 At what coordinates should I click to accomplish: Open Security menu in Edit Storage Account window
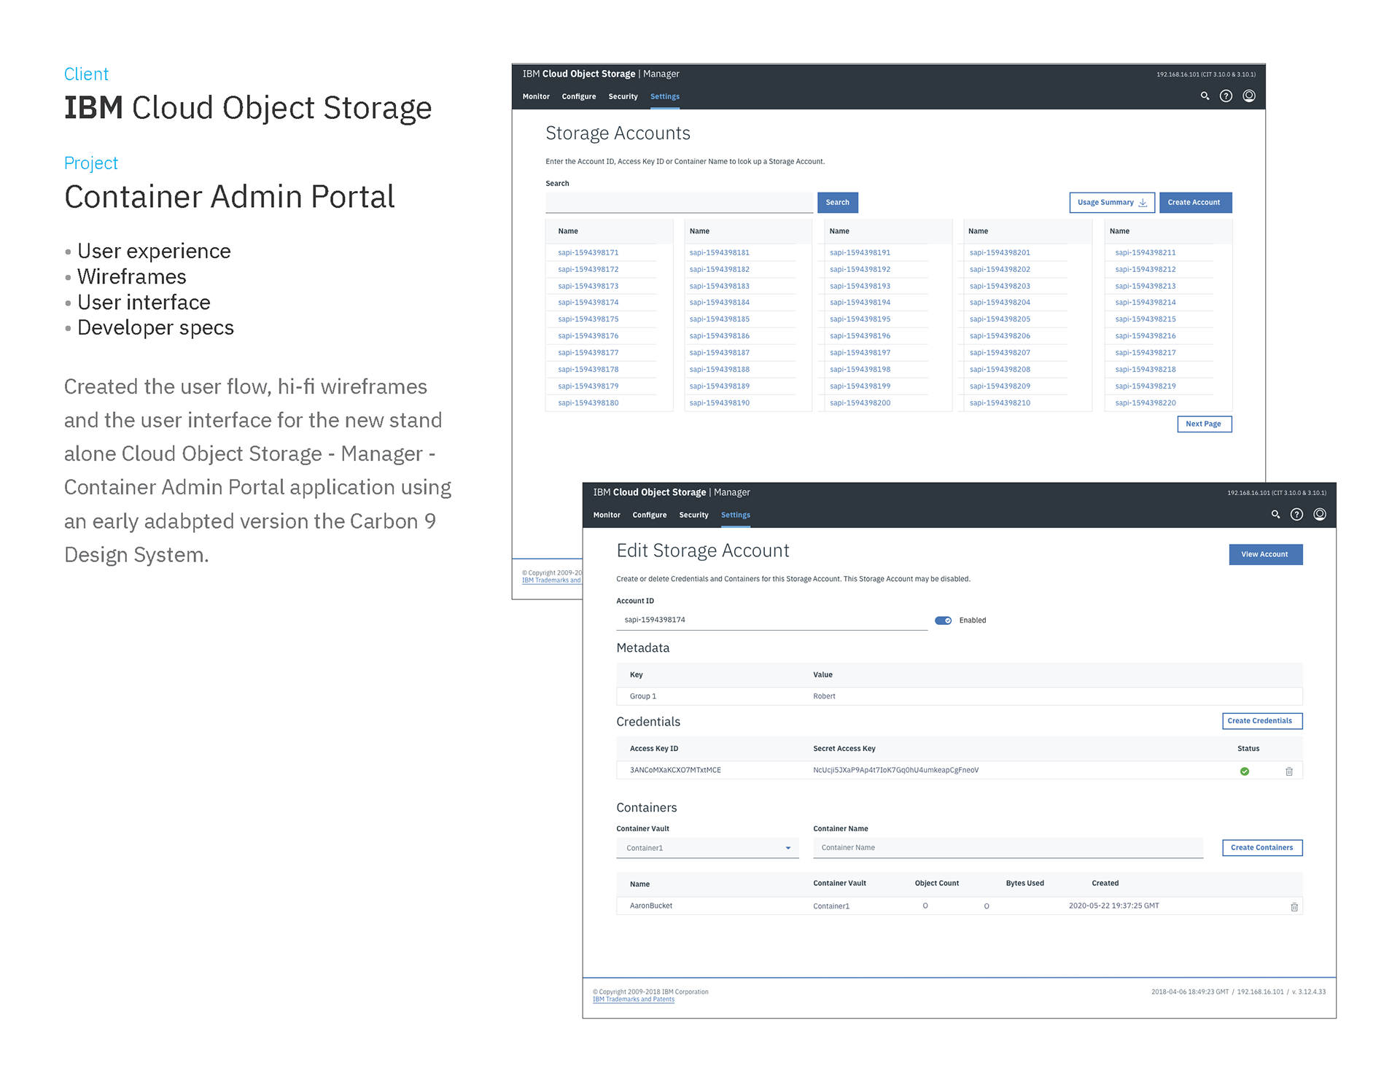tap(694, 515)
